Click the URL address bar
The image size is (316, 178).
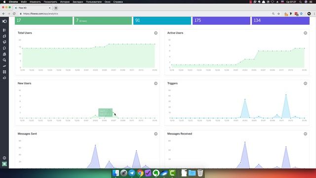[x=145, y=13]
